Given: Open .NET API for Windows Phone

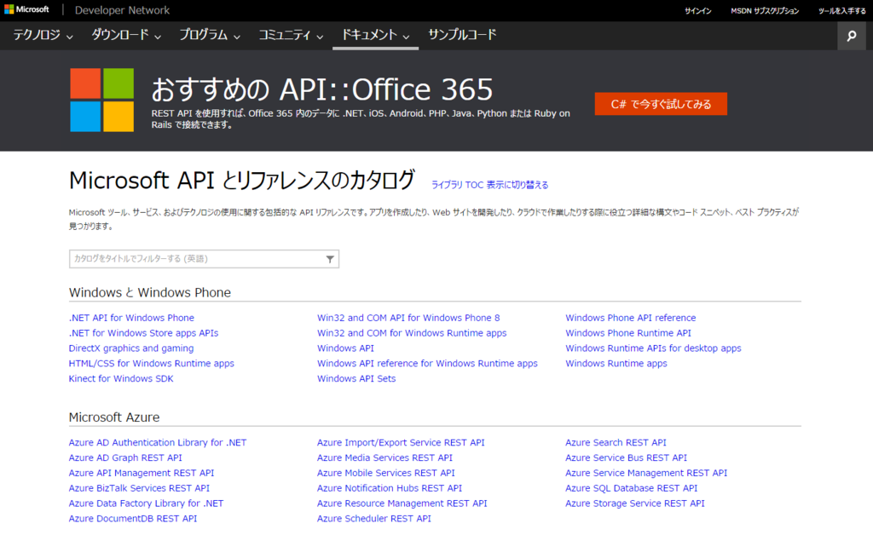Looking at the screenshot, I should coord(131,318).
